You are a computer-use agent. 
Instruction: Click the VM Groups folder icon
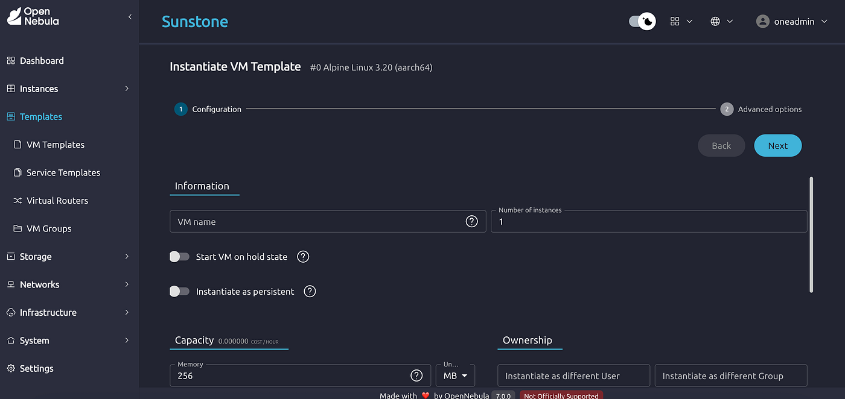click(18, 228)
